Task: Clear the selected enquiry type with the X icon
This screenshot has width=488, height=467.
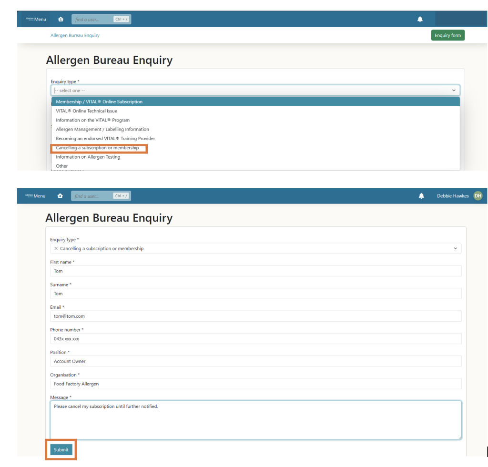Action: tap(56, 249)
